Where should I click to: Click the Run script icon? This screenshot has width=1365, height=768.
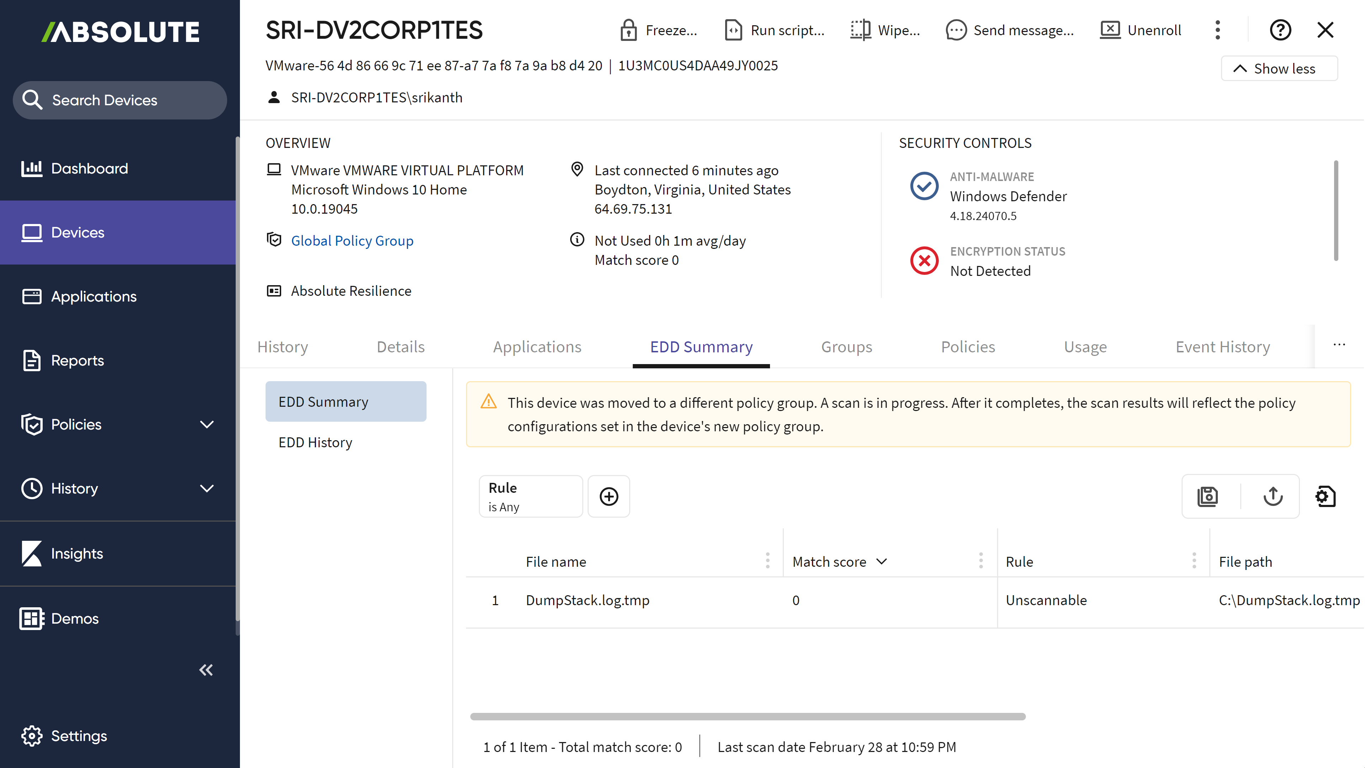(x=733, y=30)
